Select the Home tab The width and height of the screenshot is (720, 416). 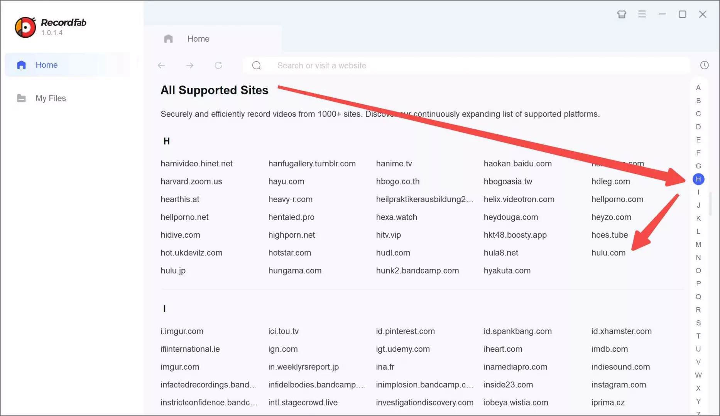213,39
